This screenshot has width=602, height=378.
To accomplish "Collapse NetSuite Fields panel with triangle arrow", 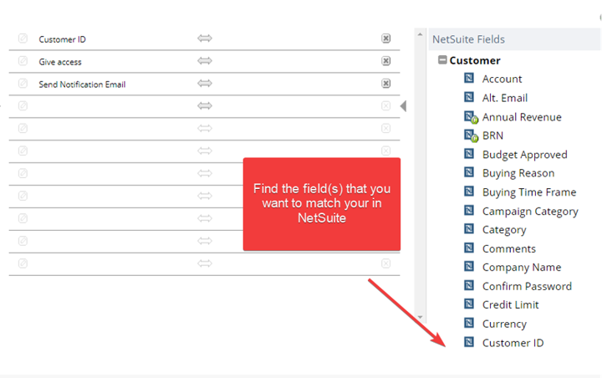I will click(403, 106).
